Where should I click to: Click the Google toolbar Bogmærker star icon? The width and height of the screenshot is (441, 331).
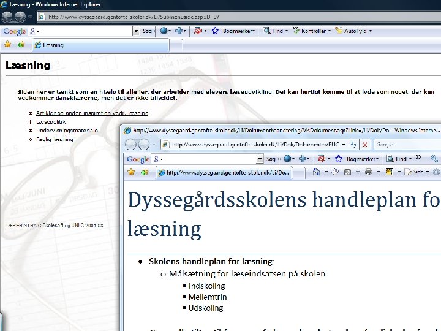point(215,31)
